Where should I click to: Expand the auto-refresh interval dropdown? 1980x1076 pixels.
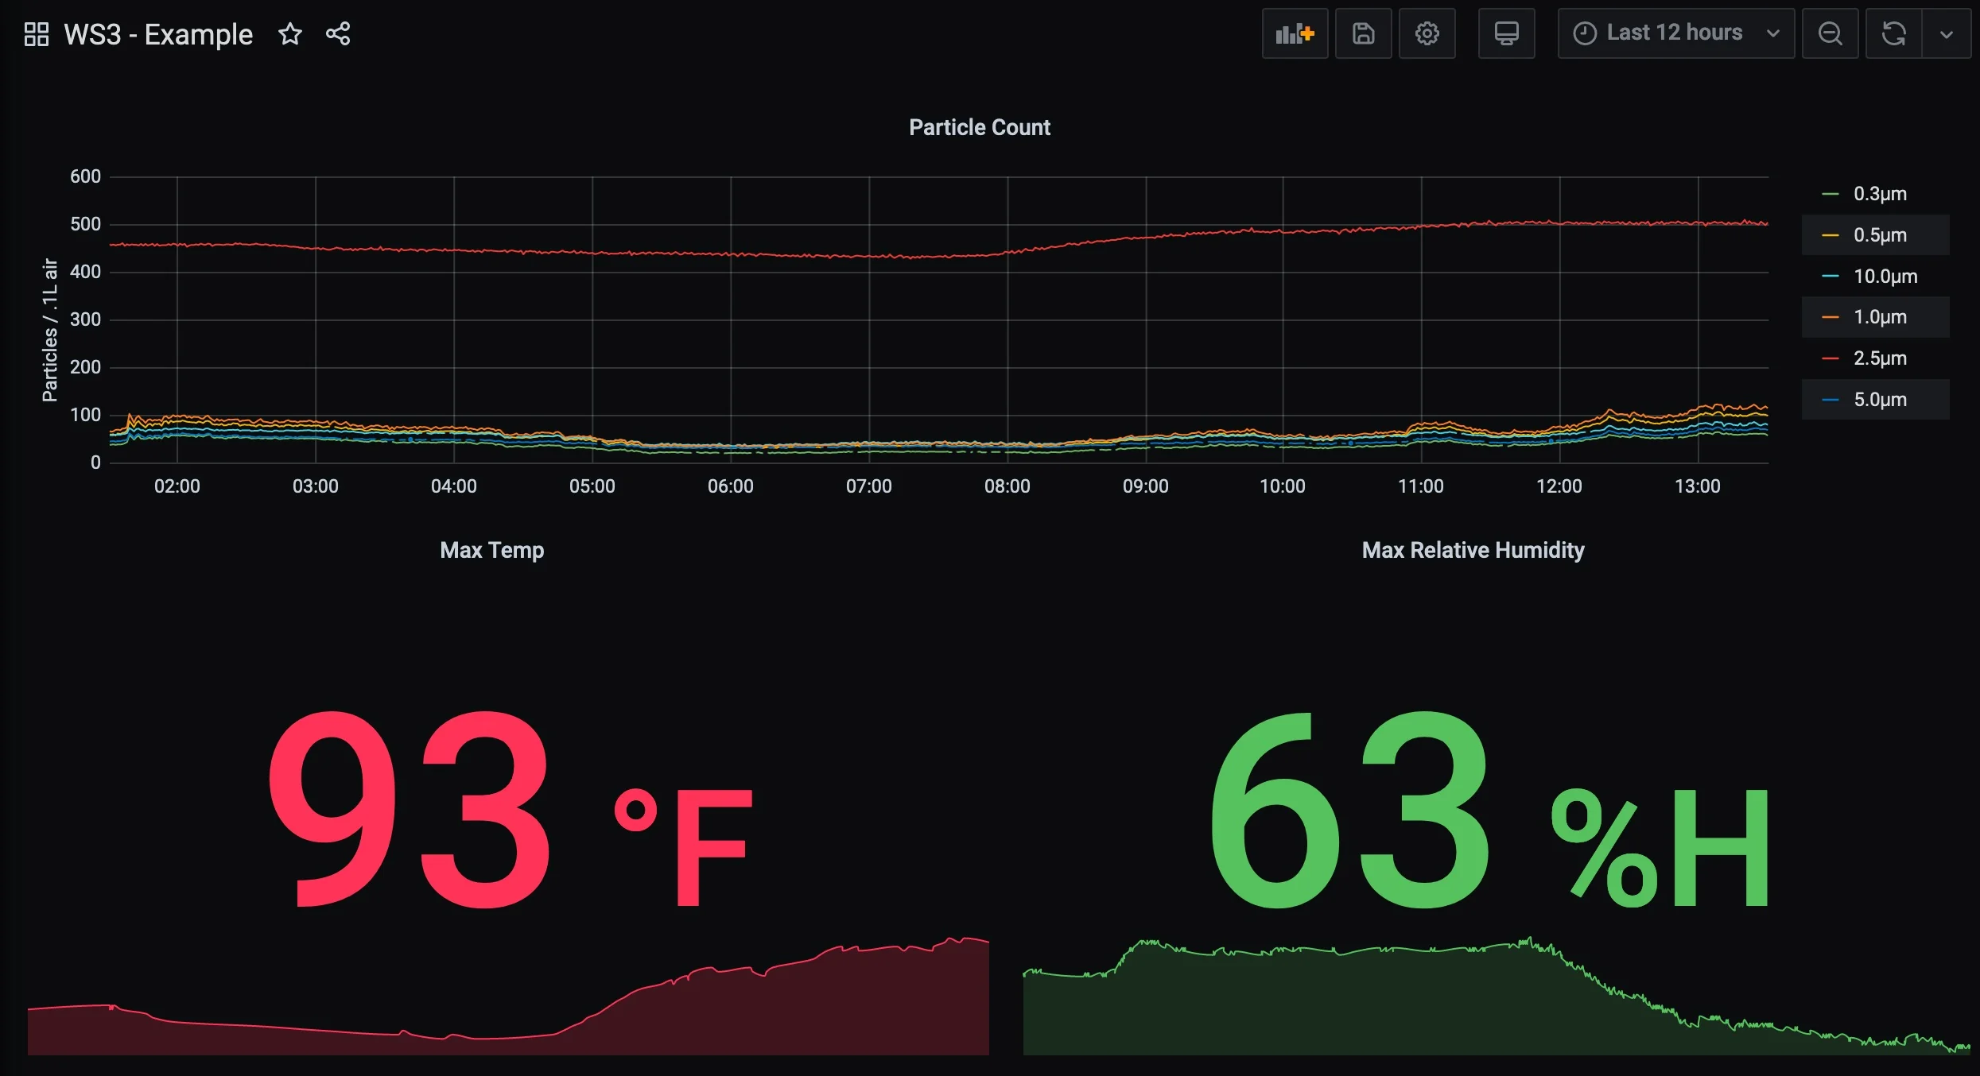pos(1947,33)
